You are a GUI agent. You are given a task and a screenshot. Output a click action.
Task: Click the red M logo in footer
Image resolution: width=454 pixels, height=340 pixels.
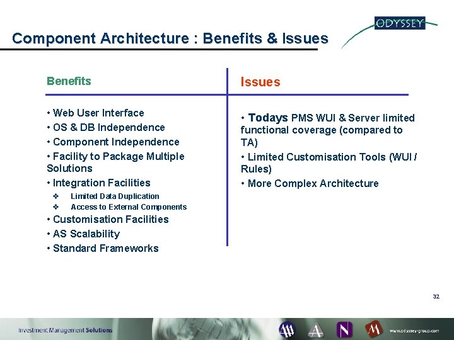pos(374,329)
